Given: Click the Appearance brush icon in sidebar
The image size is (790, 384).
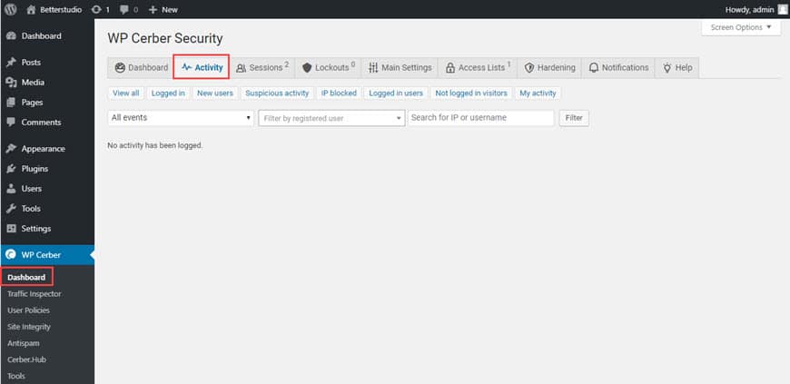Looking at the screenshot, I should [x=11, y=149].
